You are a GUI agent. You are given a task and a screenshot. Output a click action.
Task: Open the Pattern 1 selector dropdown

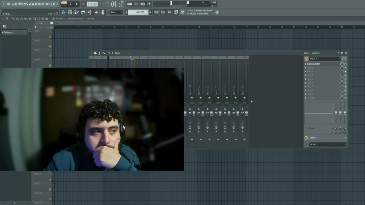click(x=139, y=12)
